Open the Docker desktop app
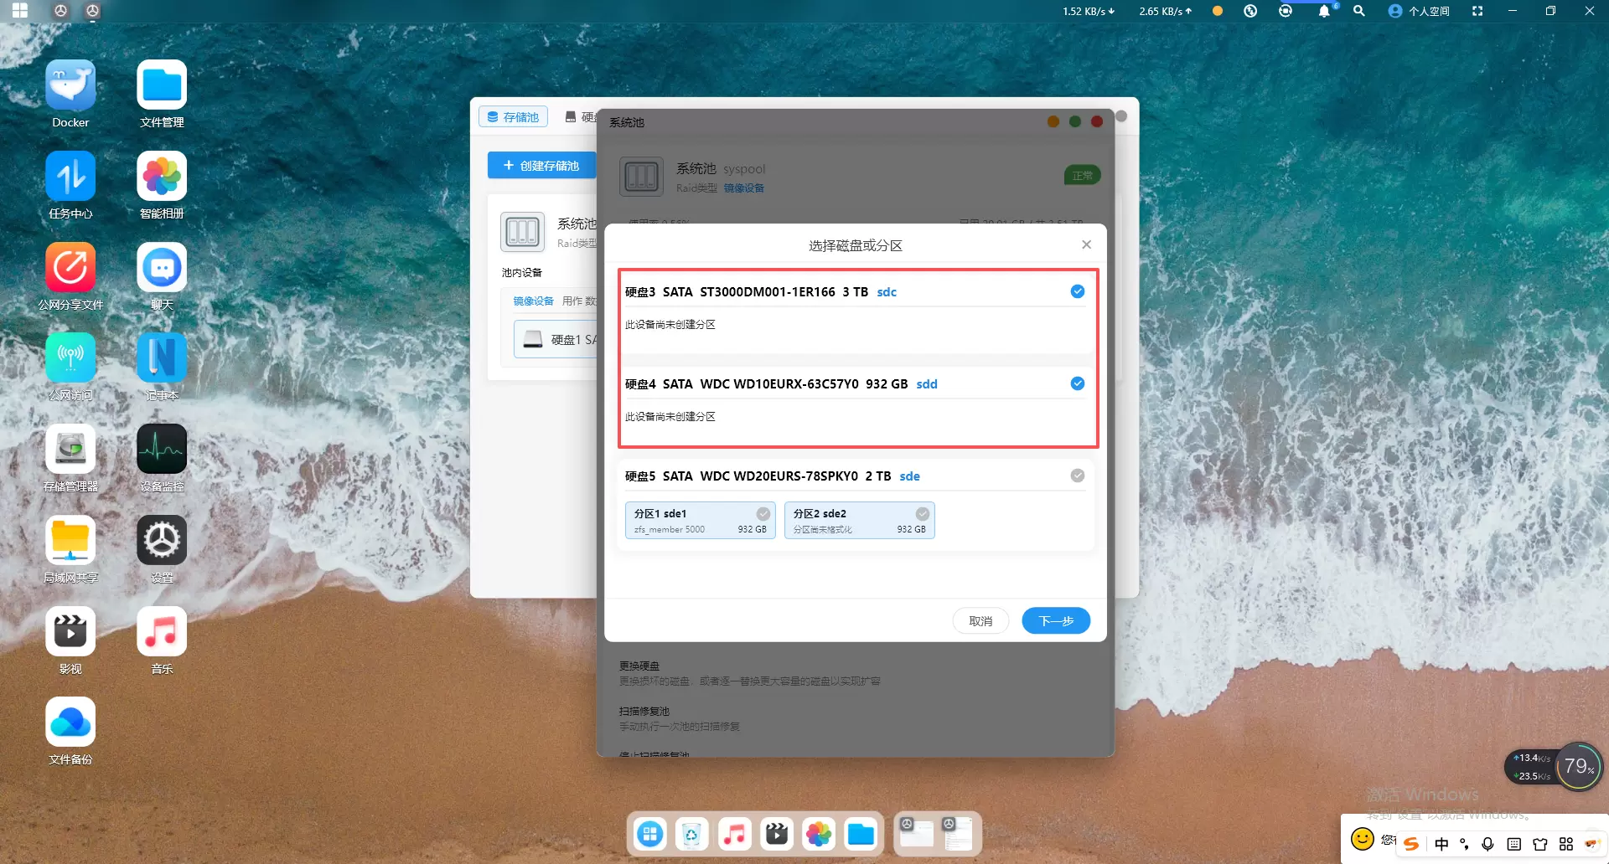This screenshot has height=864, width=1609. tap(70, 86)
